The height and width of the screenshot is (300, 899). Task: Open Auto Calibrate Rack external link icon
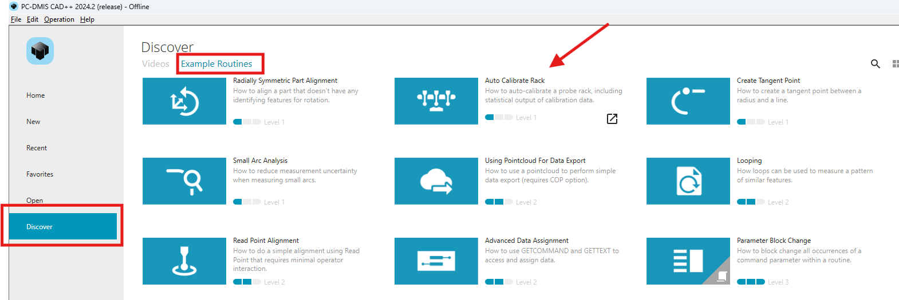[612, 118]
